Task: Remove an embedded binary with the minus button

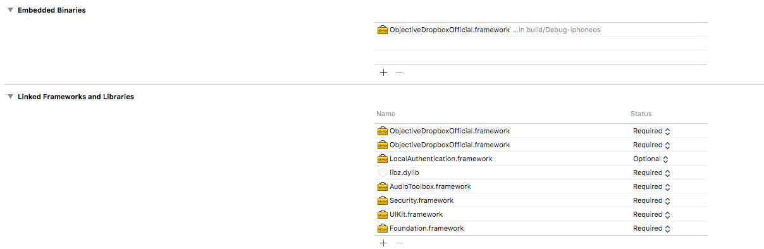Action: [399, 72]
